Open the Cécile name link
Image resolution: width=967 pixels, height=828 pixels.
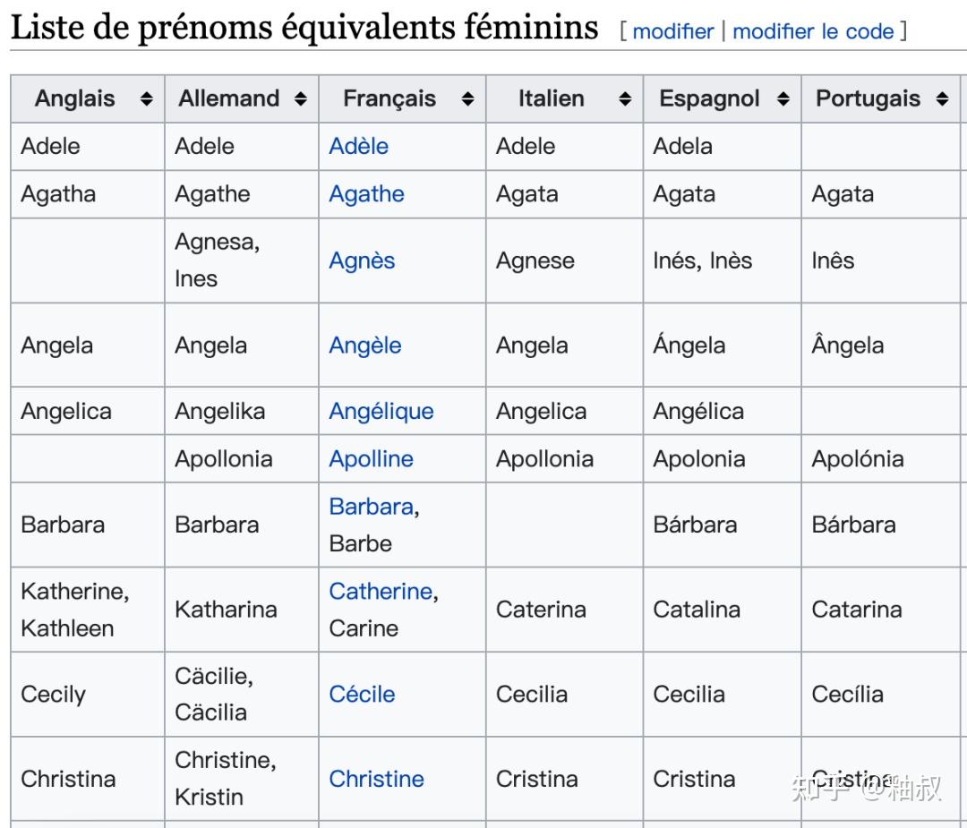(362, 694)
